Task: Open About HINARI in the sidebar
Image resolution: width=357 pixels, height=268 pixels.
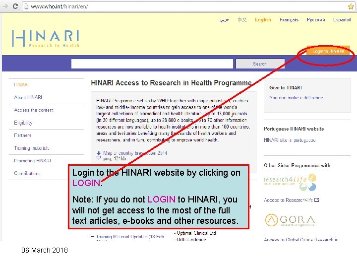Action: click(28, 97)
